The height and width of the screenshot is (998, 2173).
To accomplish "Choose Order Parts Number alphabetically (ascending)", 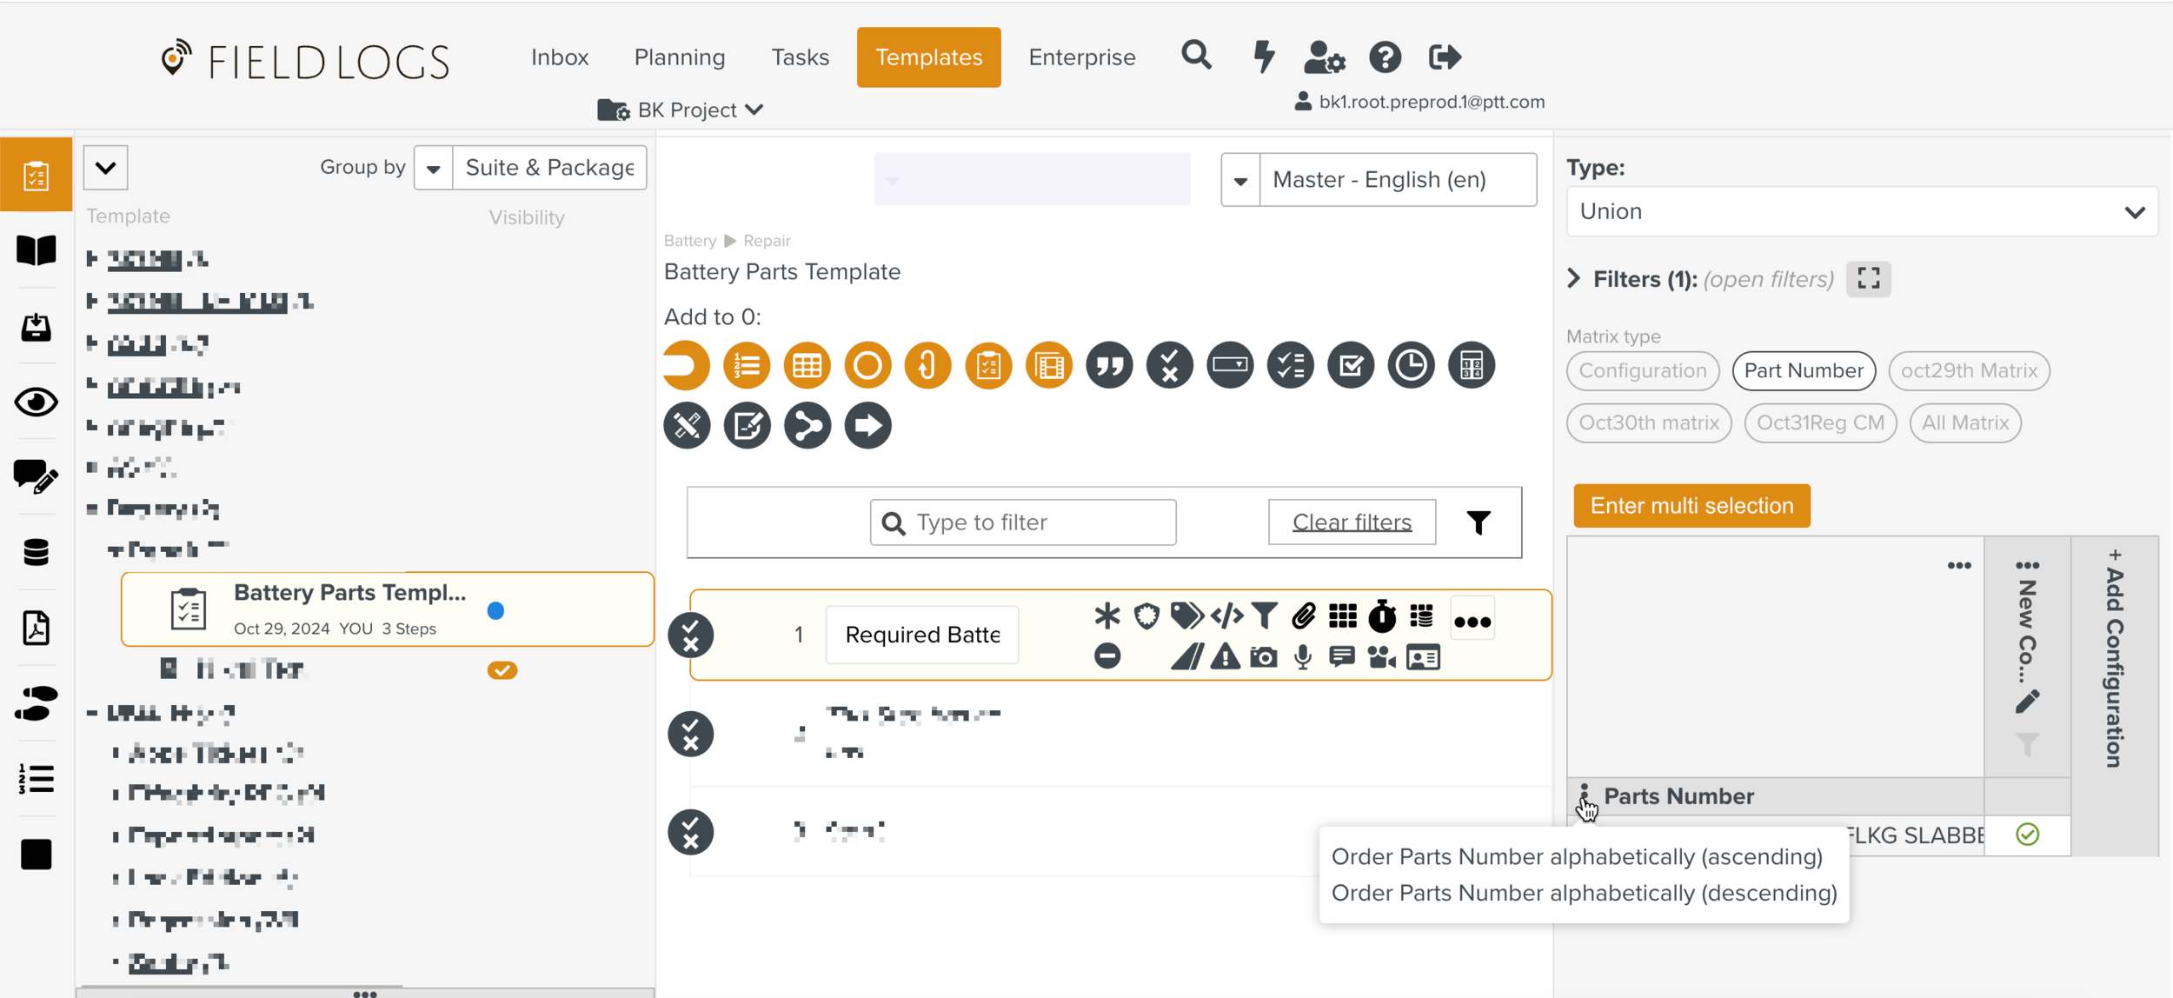I will click(x=1576, y=856).
